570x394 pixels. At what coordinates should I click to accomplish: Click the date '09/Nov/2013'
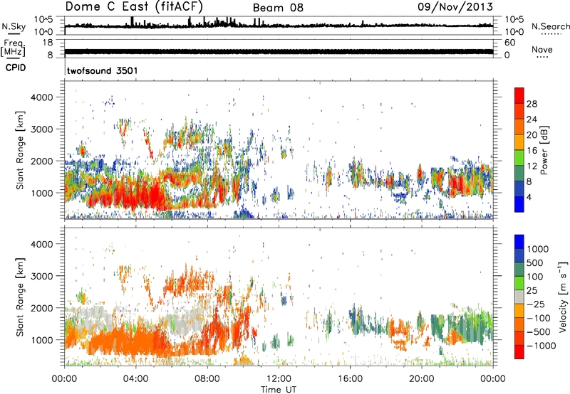tap(455, 6)
